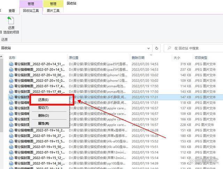223x169 pixels.
Task: Click the file icon of the 141 KB row
Action: [x=11, y=158]
